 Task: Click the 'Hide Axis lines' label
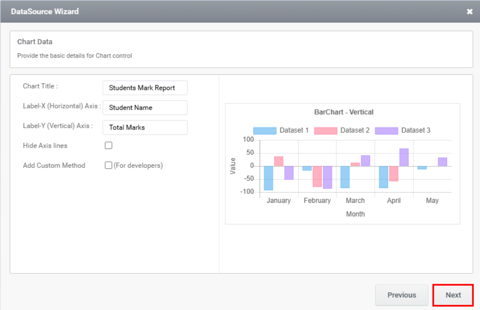click(45, 146)
